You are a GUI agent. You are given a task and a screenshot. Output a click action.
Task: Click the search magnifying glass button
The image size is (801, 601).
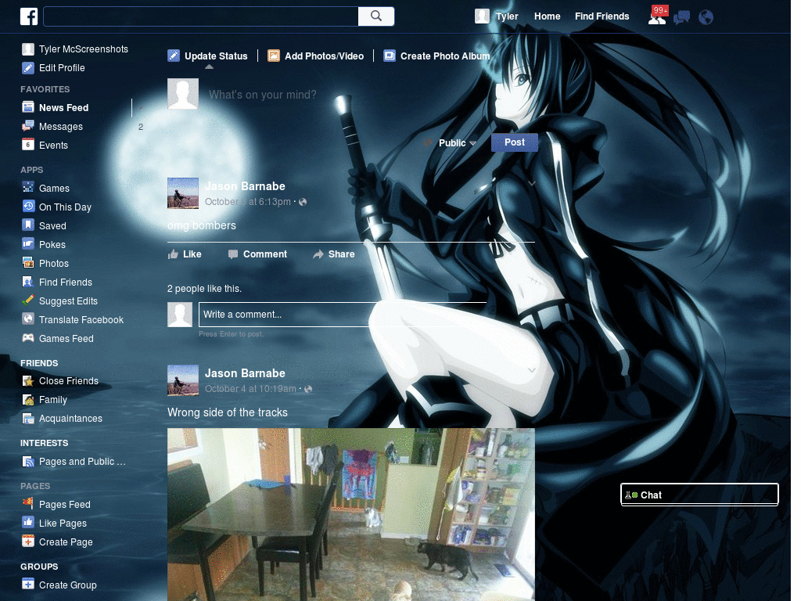(376, 16)
